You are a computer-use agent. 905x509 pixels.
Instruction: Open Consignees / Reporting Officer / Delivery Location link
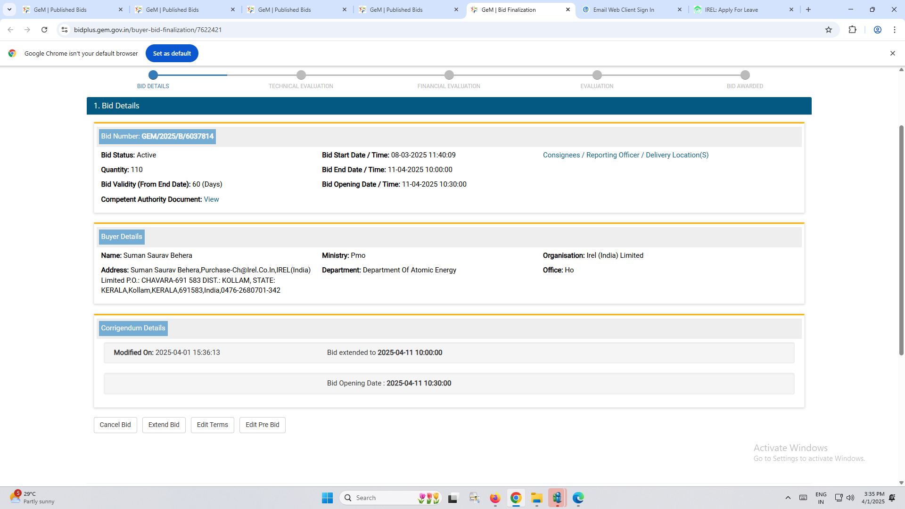point(625,155)
